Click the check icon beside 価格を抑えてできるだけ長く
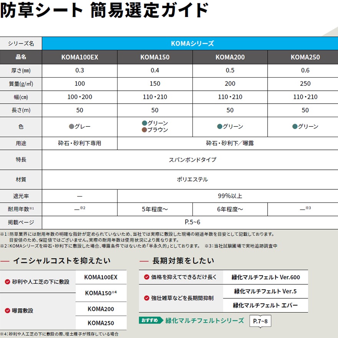338x338 pixels. [146, 277]
